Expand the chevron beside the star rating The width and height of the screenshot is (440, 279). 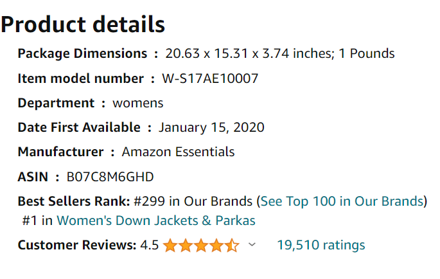tap(252, 244)
